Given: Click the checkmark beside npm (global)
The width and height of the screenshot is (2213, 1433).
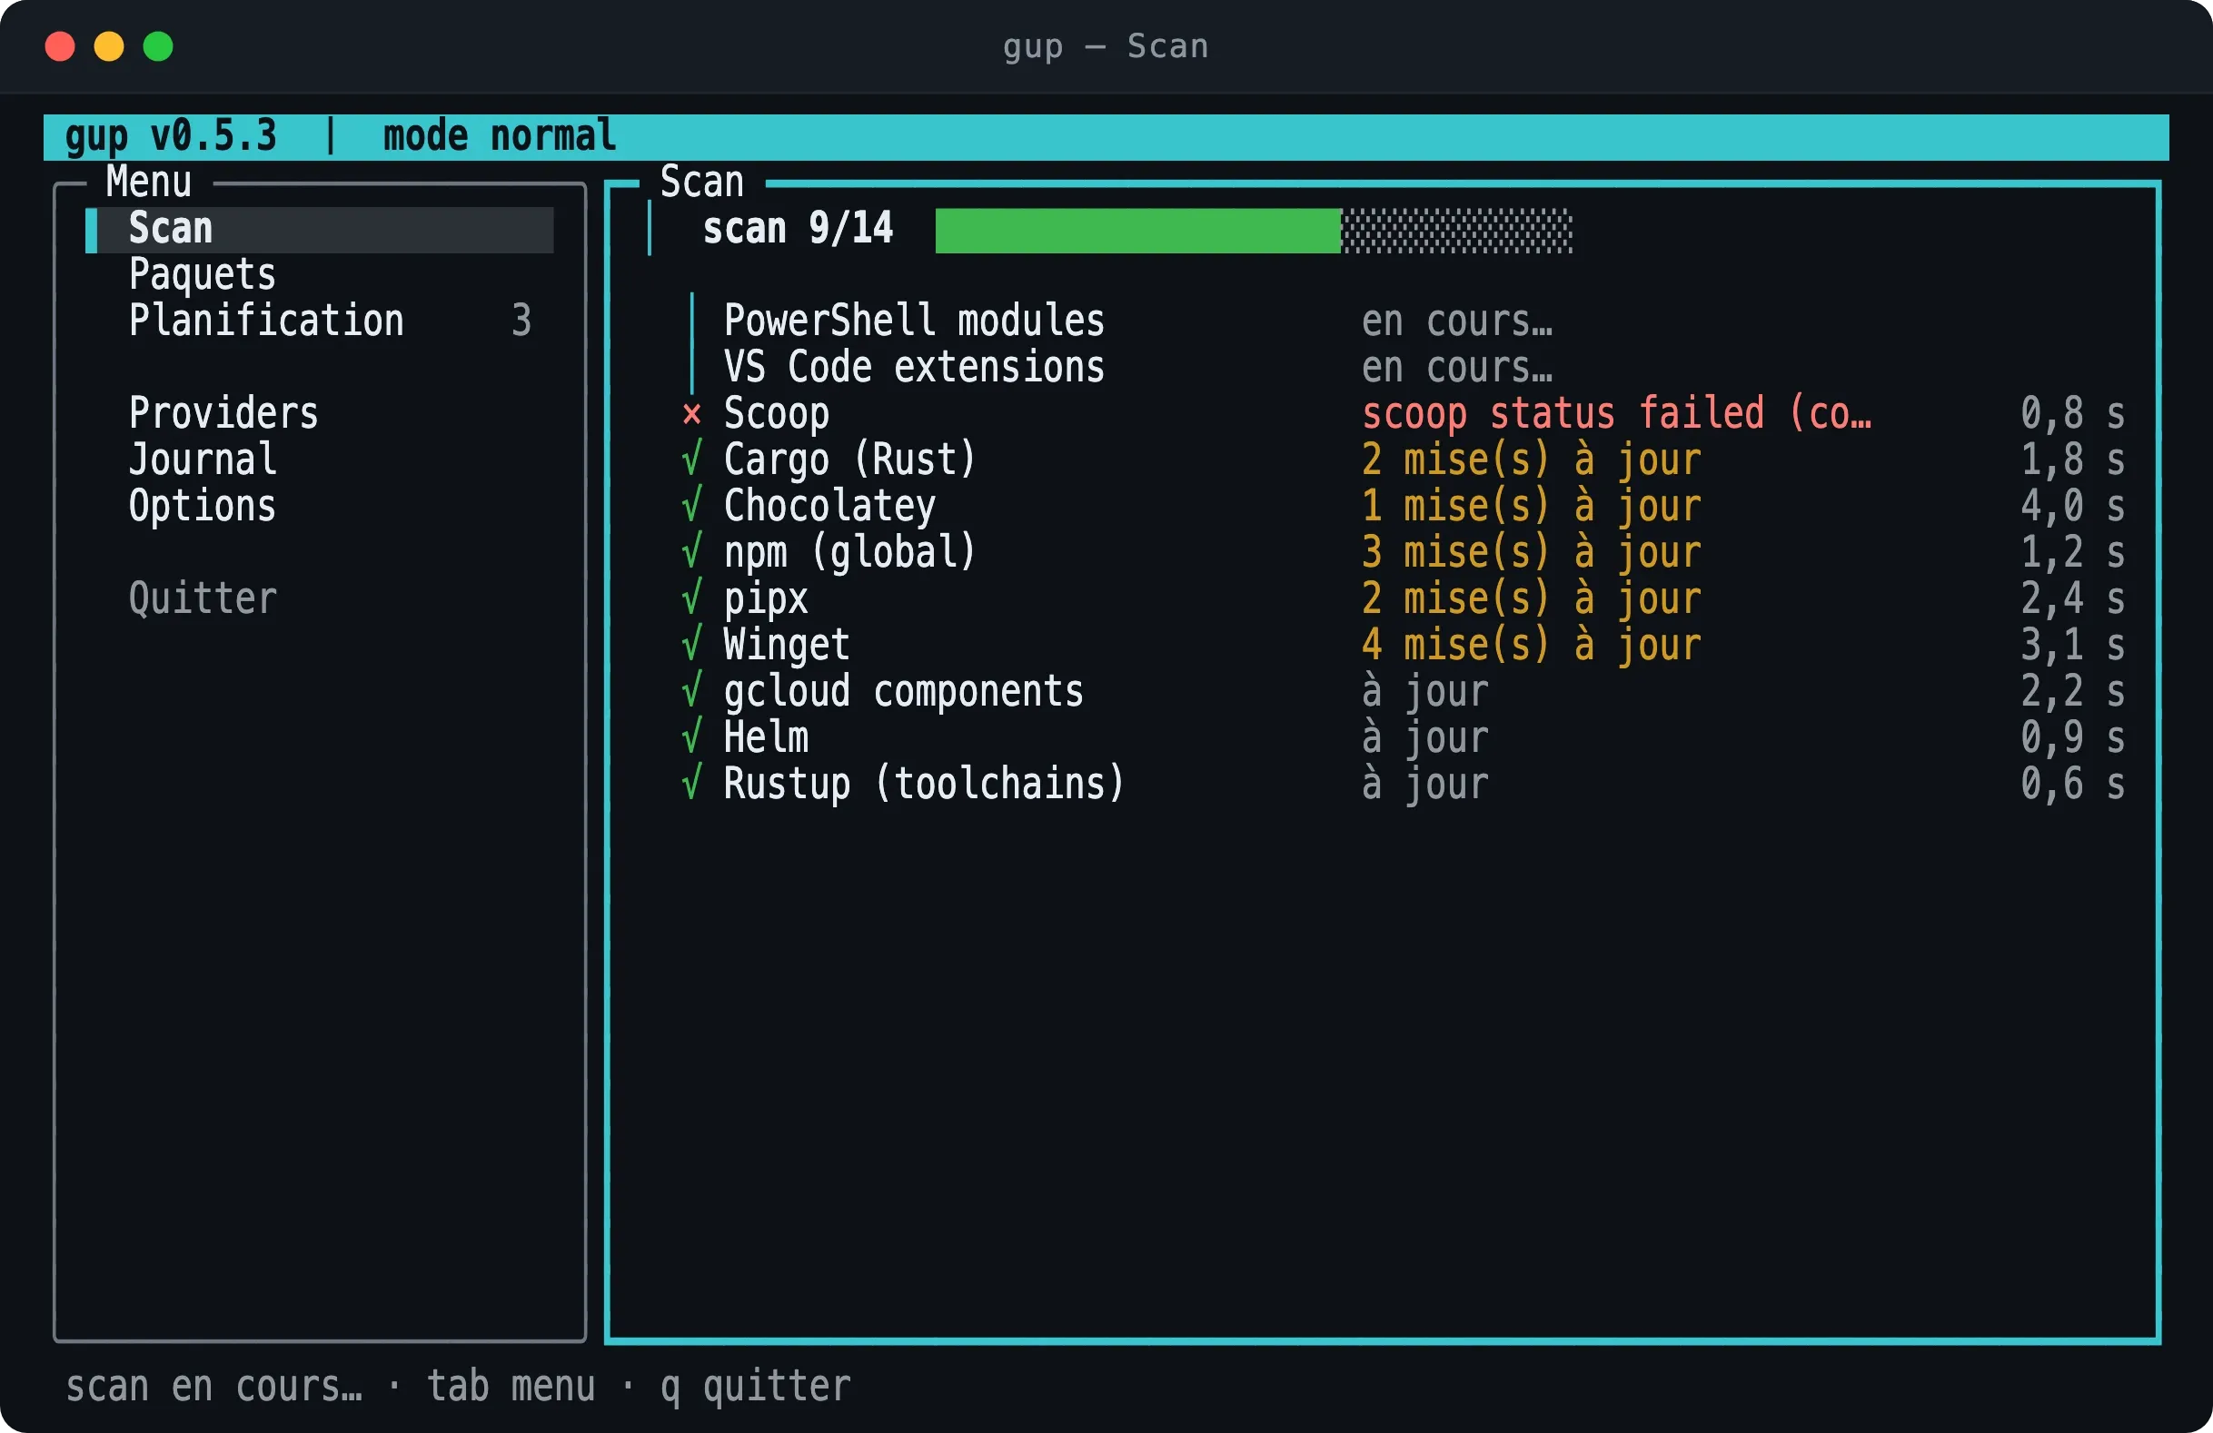Looking at the screenshot, I should click(690, 552).
